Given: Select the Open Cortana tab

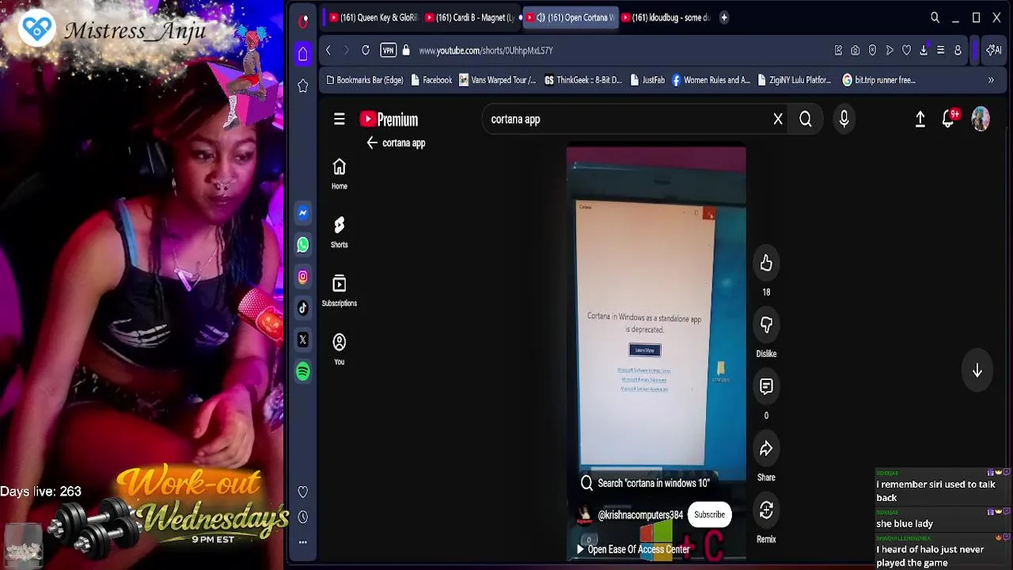Looking at the screenshot, I should 571,17.
